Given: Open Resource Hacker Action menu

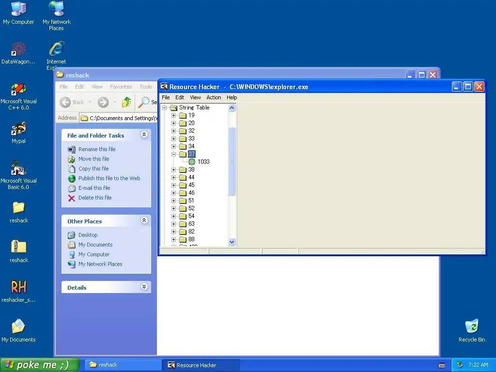Looking at the screenshot, I should click(214, 97).
